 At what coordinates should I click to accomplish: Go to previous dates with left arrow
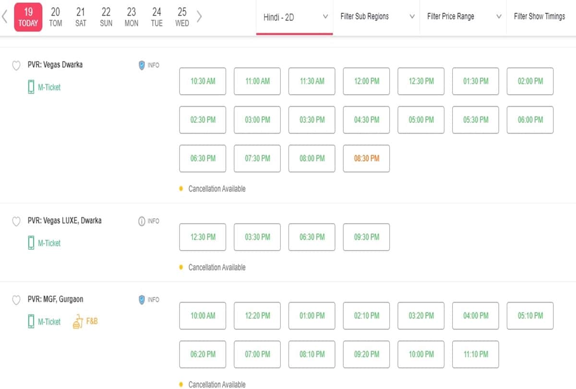[5, 17]
